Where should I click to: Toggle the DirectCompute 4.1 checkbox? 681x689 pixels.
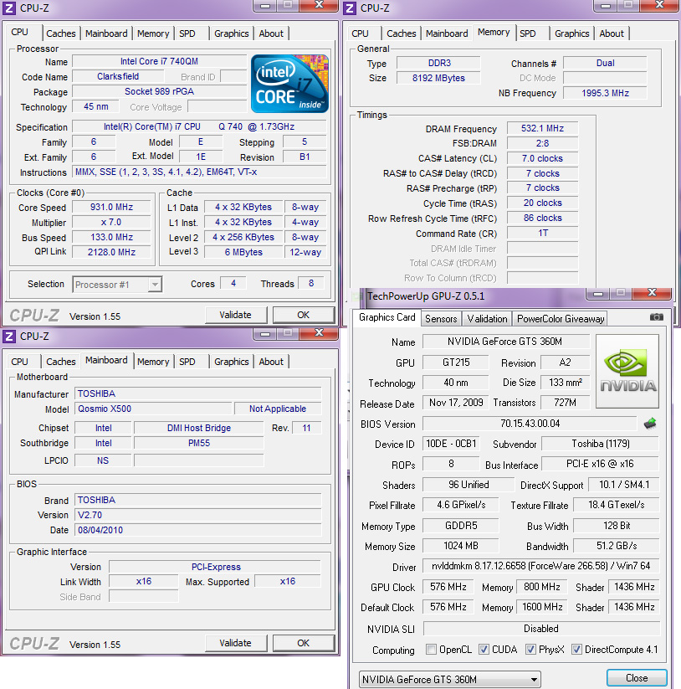pyautogui.click(x=577, y=649)
